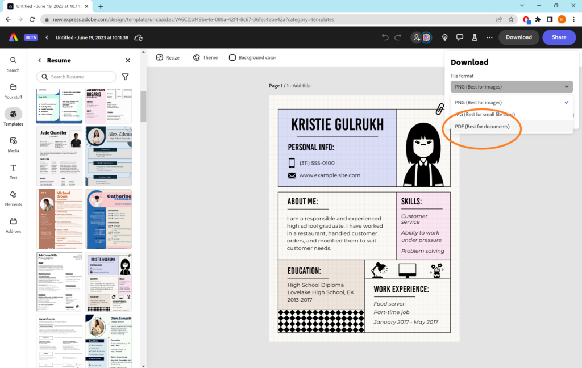Click the Download button in header
Image resolution: width=582 pixels, height=368 pixels.
click(x=518, y=37)
